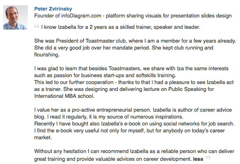The height and width of the screenshot is (164, 240).
Task: Open Peter Zvirinsky's profile photo
Action: (x=15, y=17)
